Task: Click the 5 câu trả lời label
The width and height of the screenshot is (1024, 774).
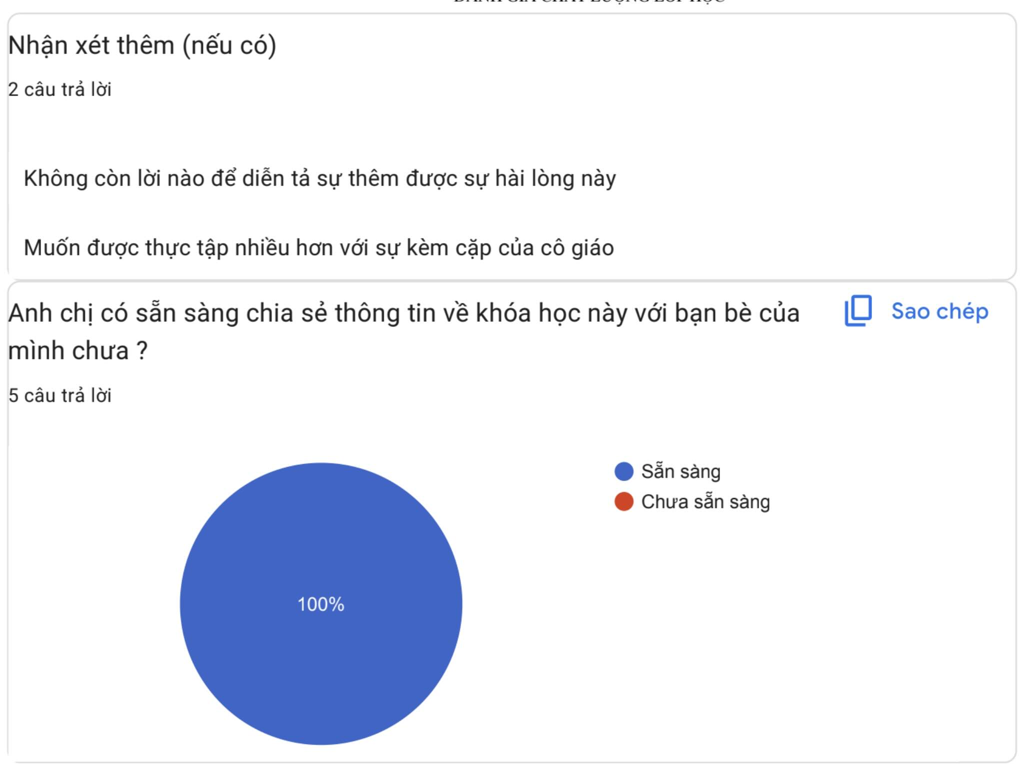Action: (x=60, y=394)
